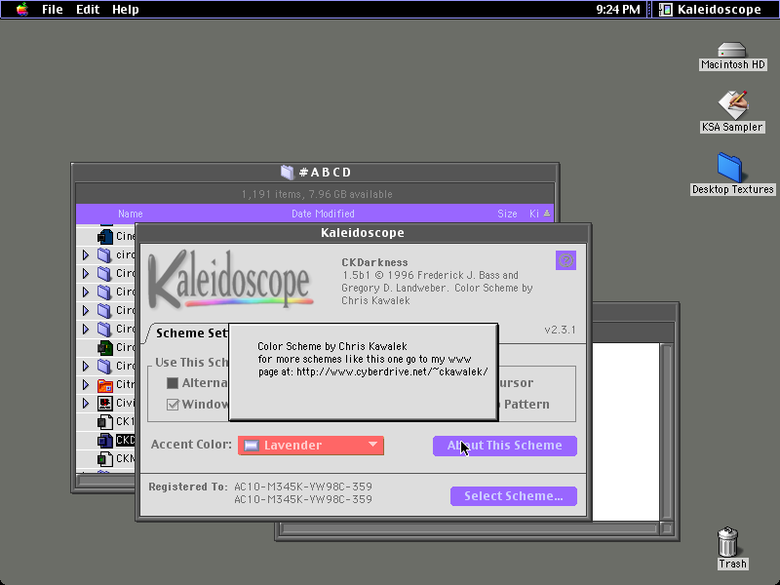Click the #ABCD window title bar

pyautogui.click(x=315, y=173)
